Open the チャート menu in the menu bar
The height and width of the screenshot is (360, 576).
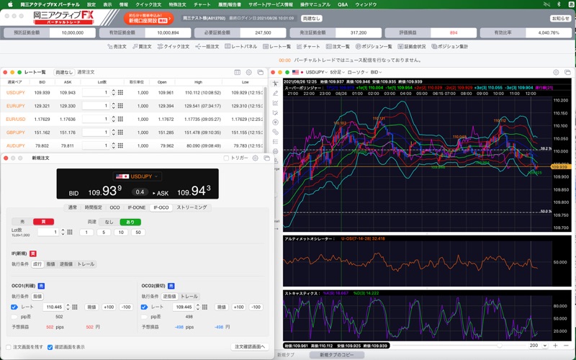click(202, 4)
